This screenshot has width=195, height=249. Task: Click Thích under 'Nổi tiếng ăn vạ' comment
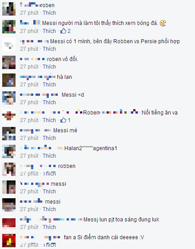click(49, 120)
